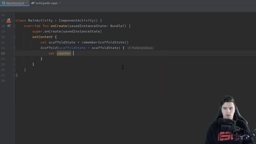Click the 'fun' keyword on line 18

tap(46, 26)
